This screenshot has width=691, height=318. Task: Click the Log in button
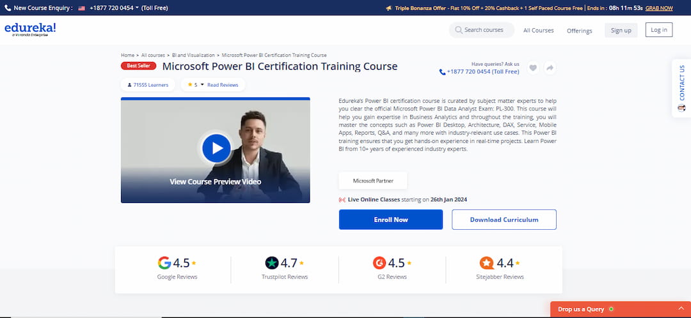(659, 29)
